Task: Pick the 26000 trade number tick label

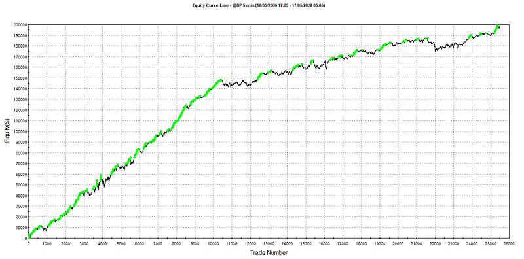Action: point(509,244)
